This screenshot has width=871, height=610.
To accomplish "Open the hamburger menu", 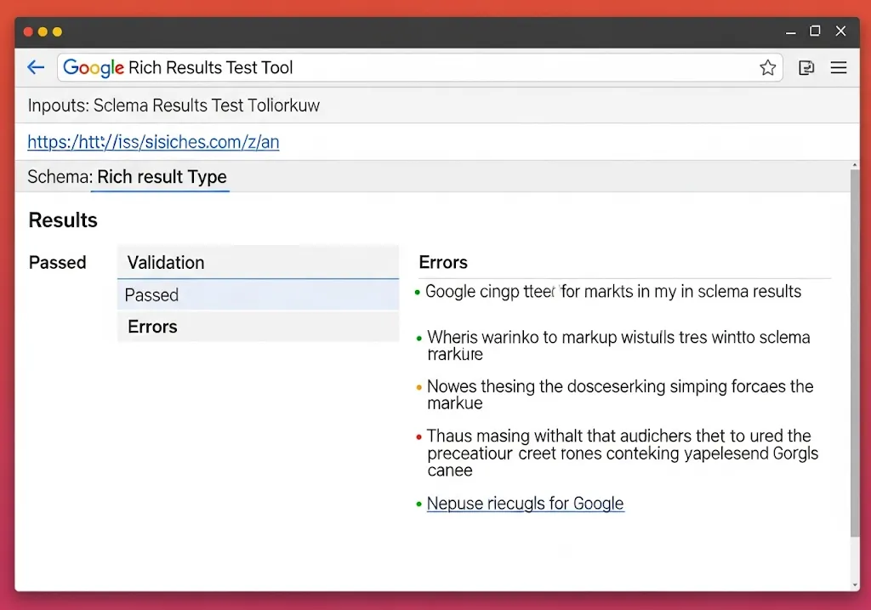I will (x=839, y=67).
